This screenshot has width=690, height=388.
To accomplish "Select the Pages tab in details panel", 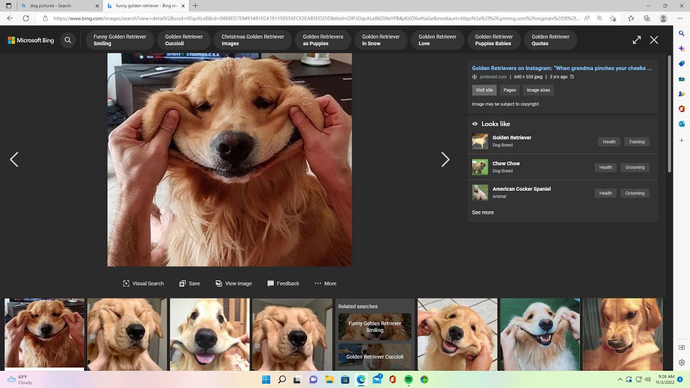I will click(x=510, y=90).
